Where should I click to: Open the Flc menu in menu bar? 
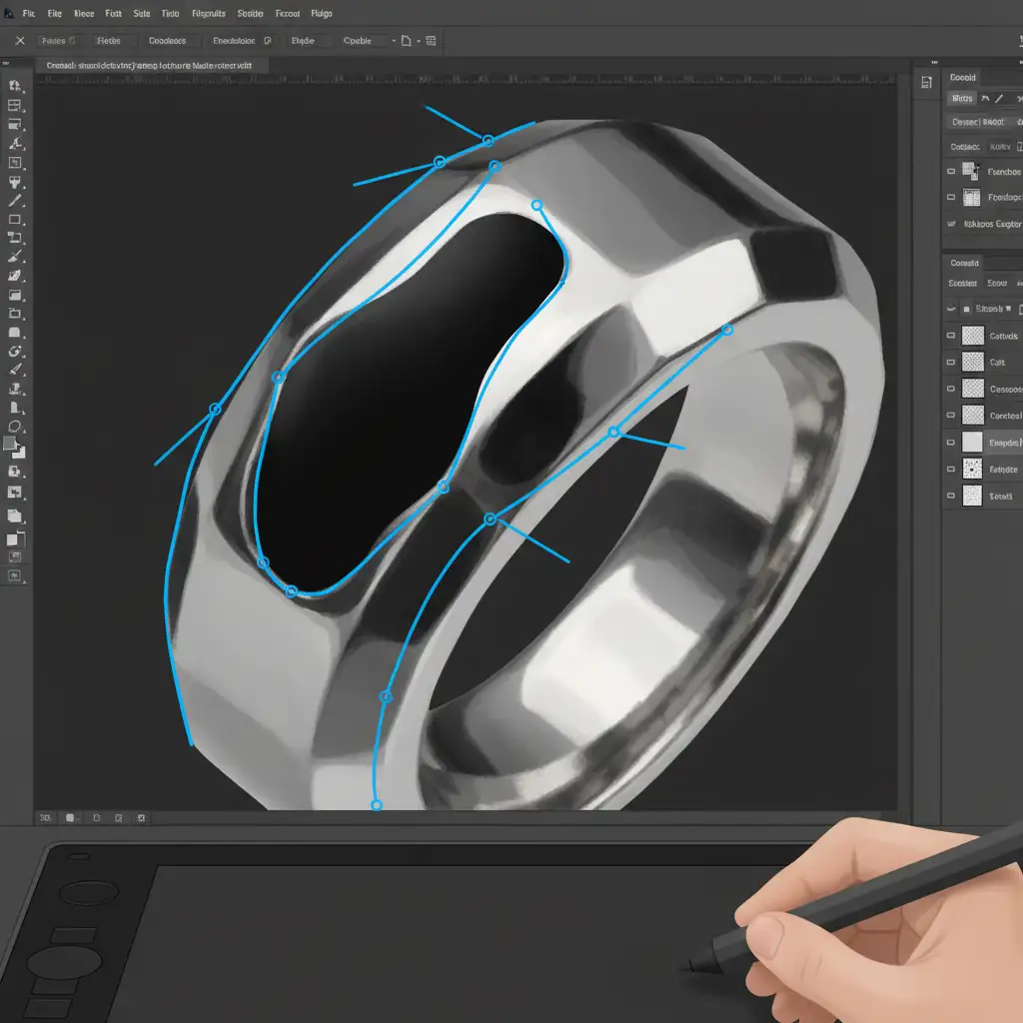pyautogui.click(x=28, y=14)
